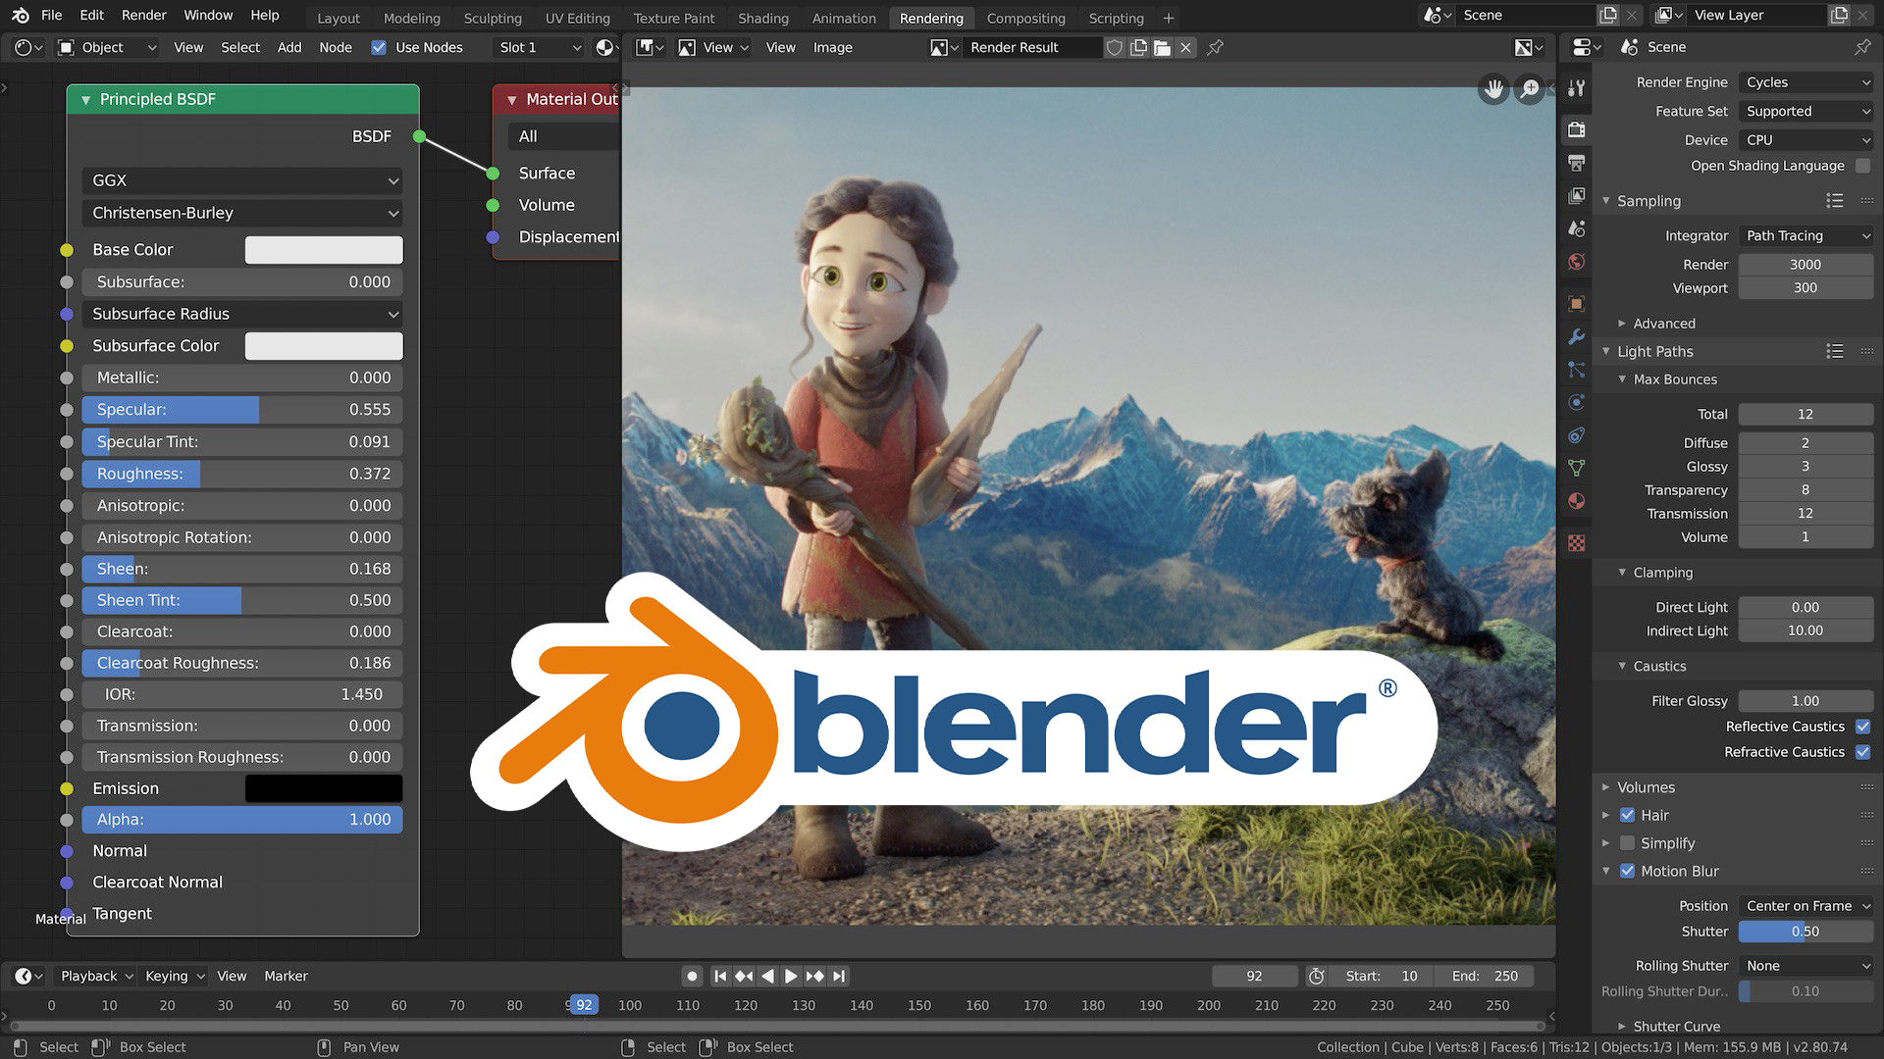
Task: Open the Render menu
Action: [144, 16]
